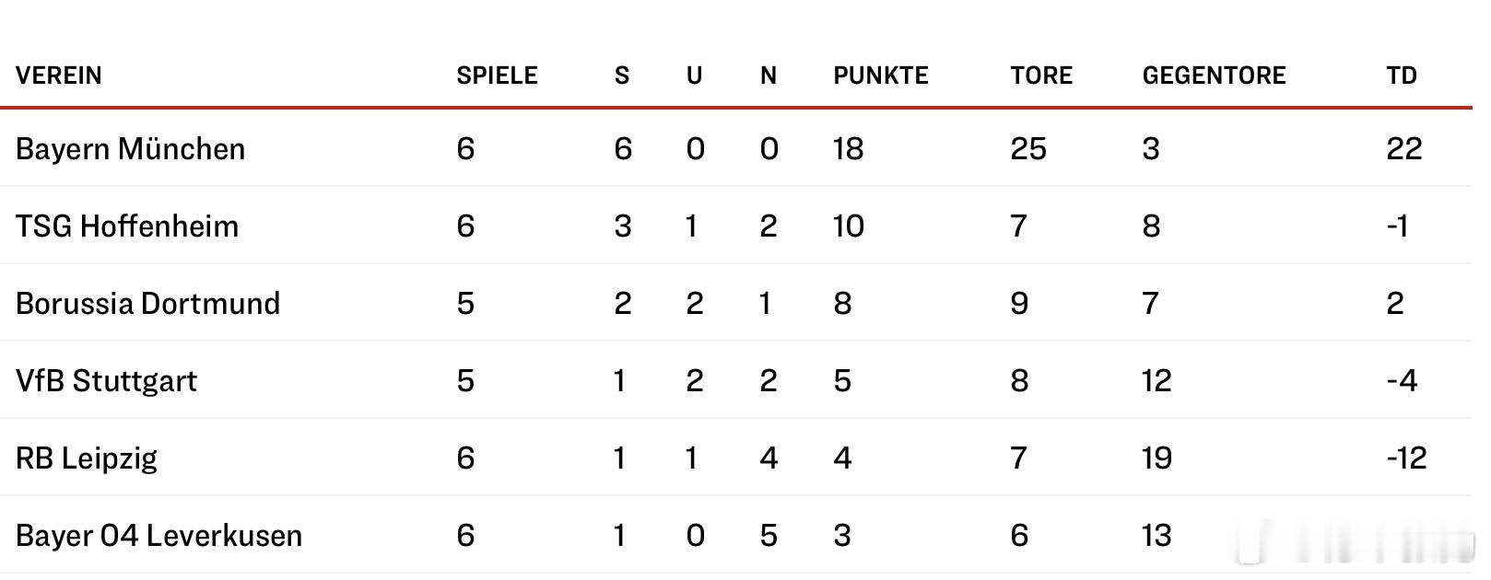This screenshot has height=580, width=1491.
Task: Open the Bayern München team link
Action: pos(131,149)
